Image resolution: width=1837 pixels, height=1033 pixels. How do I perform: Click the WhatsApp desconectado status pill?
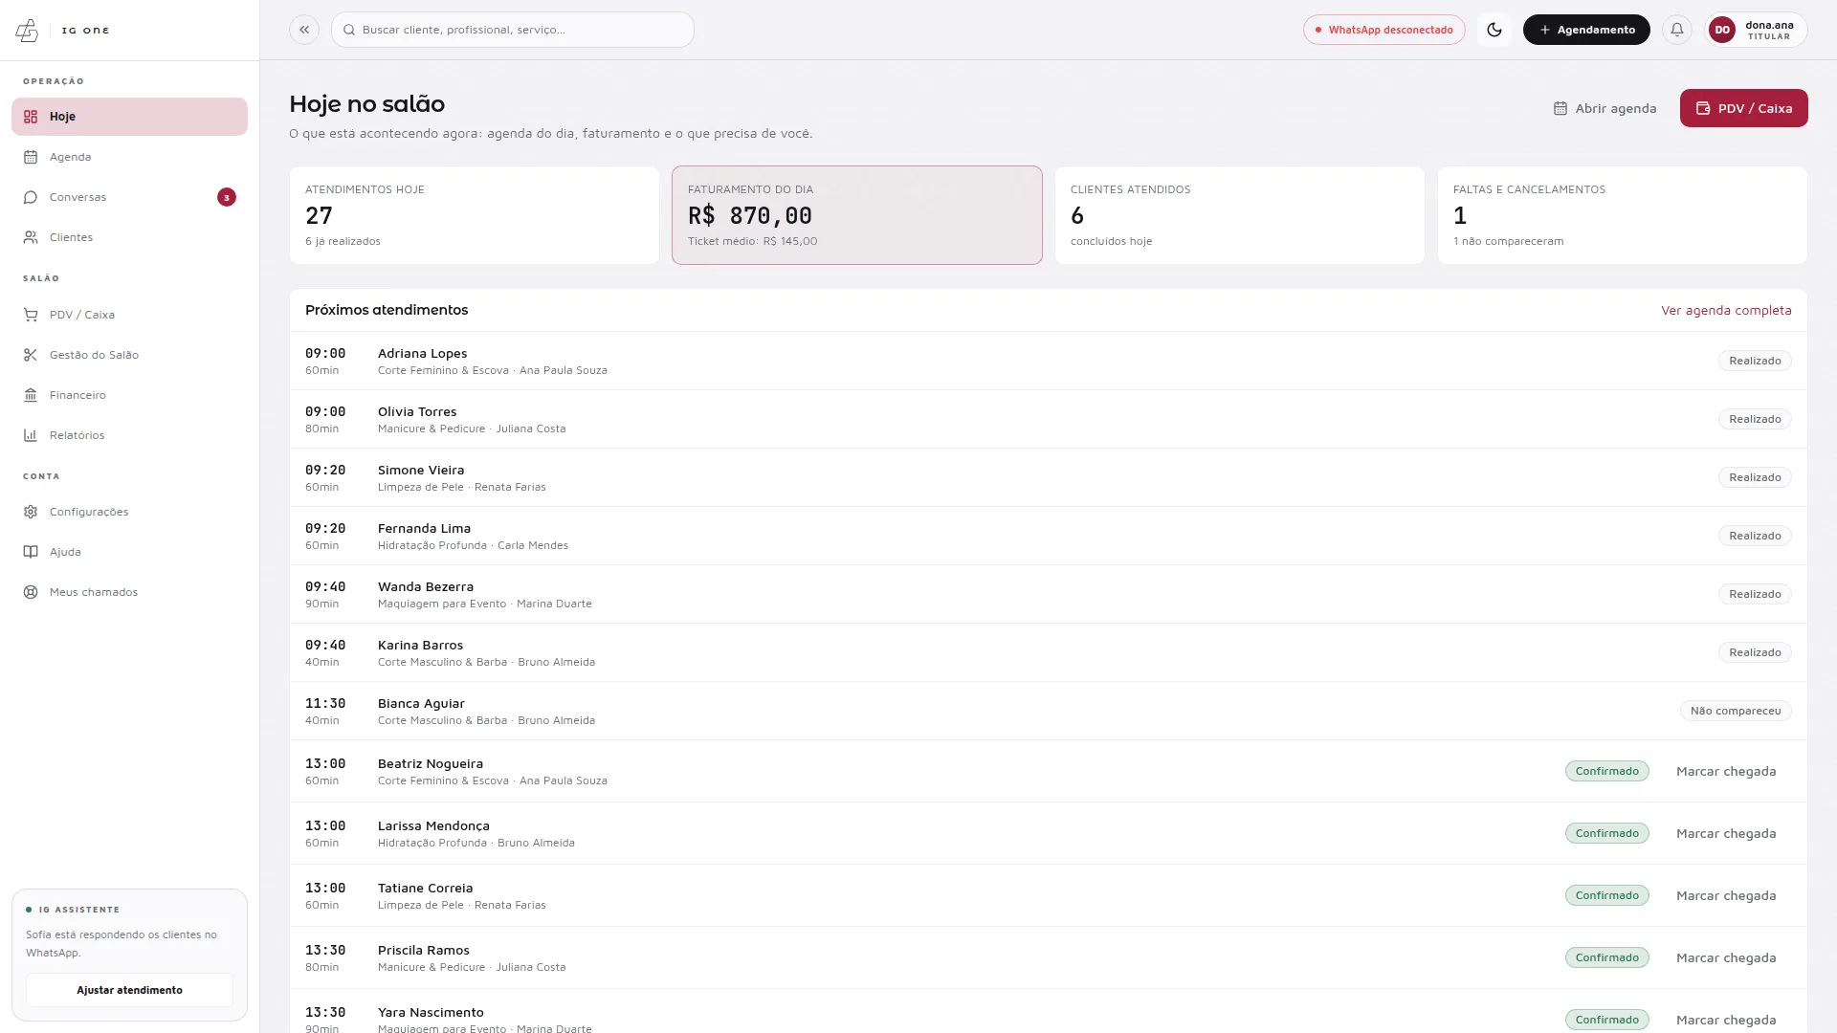coord(1383,30)
